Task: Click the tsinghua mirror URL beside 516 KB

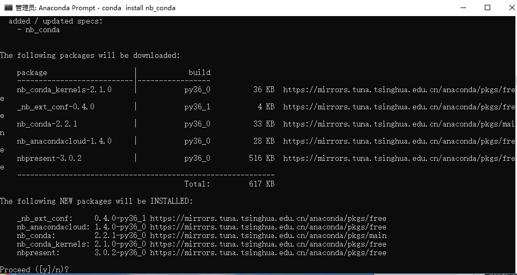Action: tap(399, 158)
